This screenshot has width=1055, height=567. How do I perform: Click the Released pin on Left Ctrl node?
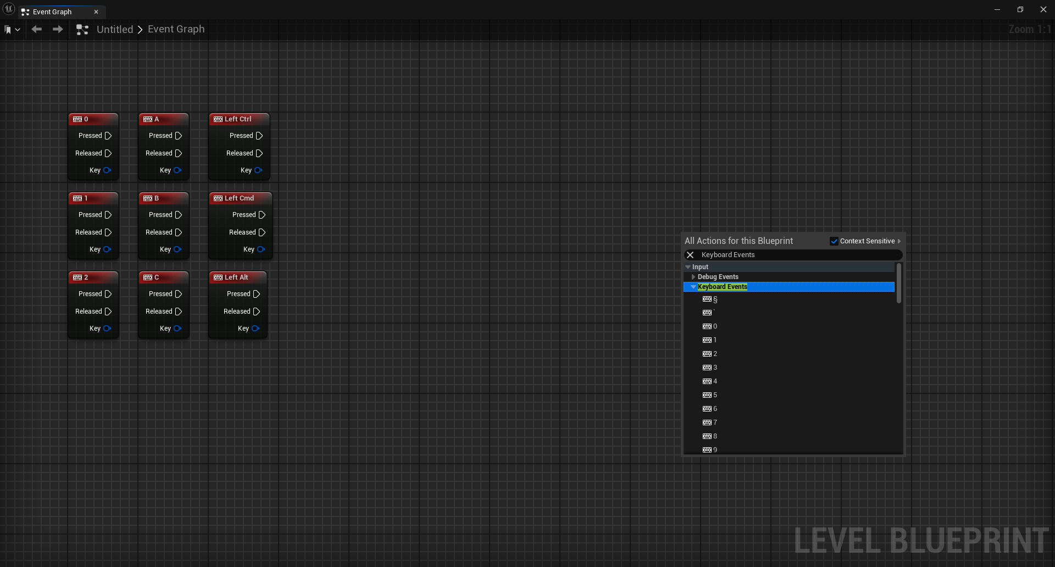[259, 153]
